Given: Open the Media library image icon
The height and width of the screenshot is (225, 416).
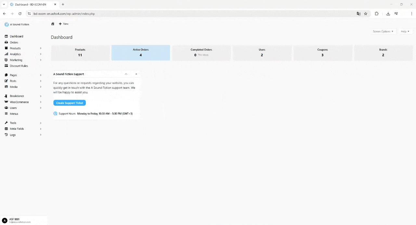Looking at the screenshot, I should [6, 87].
